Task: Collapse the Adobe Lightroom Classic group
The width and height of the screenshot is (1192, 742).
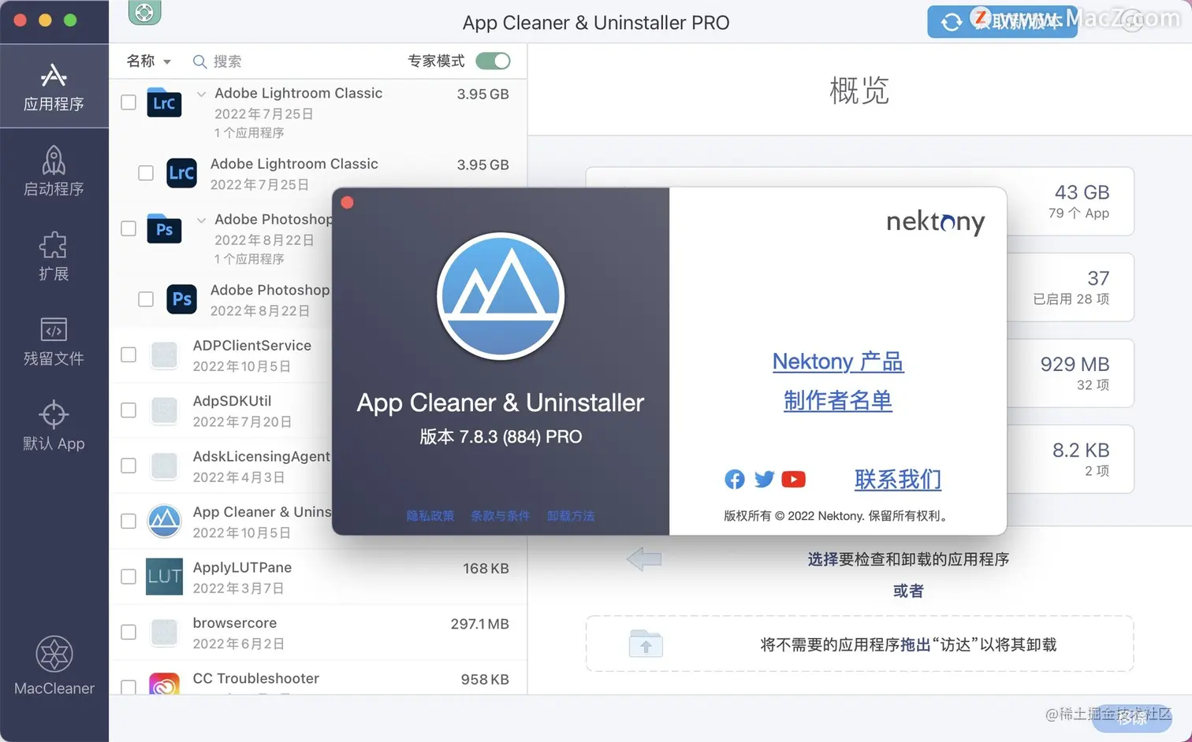Action: [x=201, y=94]
